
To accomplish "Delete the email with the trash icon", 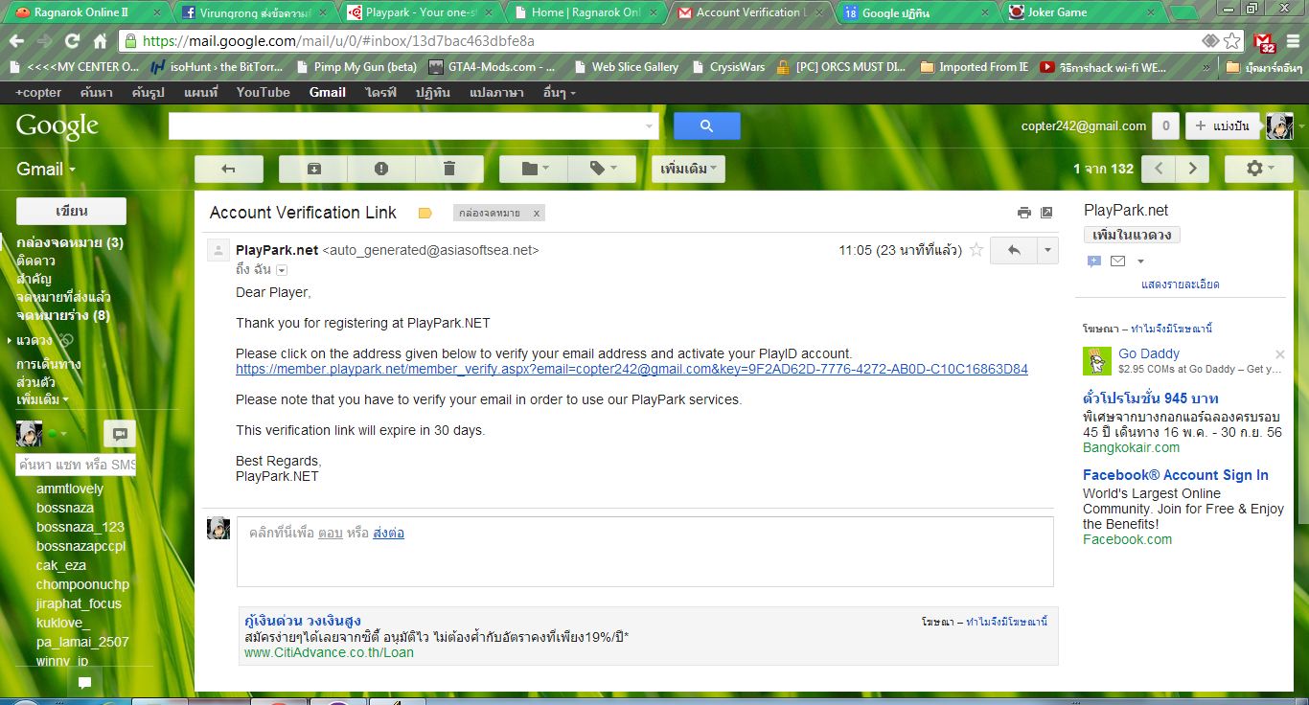I will coord(448,169).
